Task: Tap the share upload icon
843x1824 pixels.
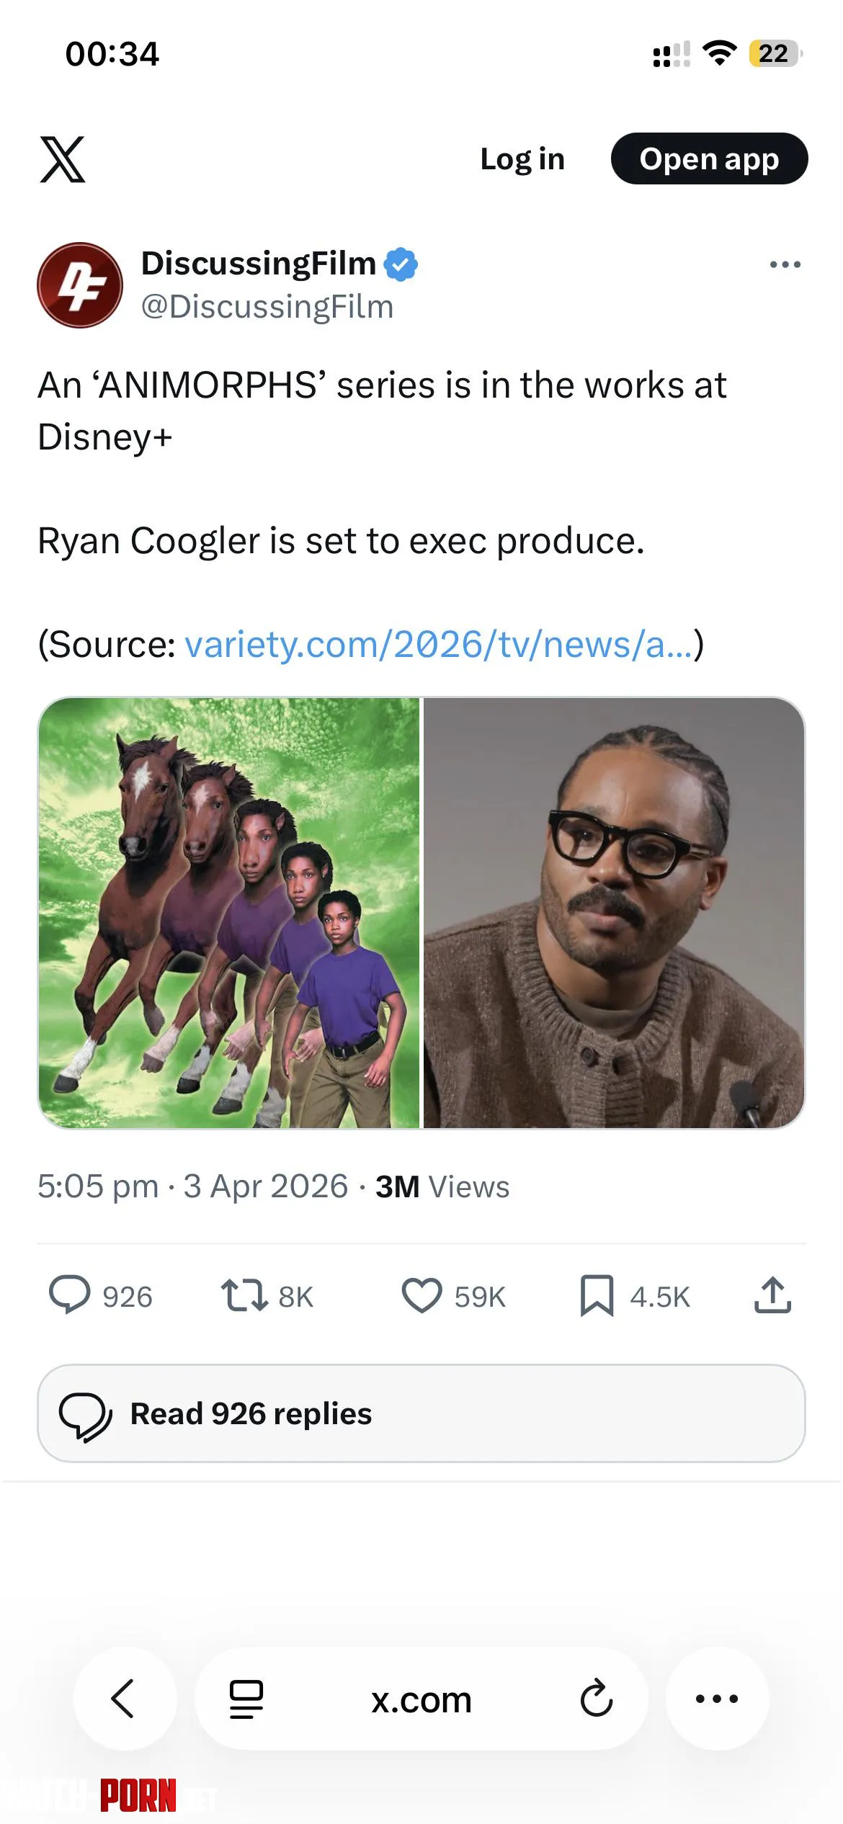Action: (772, 1295)
